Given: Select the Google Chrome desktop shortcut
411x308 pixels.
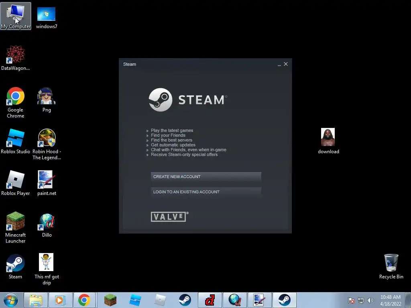Looking at the screenshot, I should tap(16, 103).
